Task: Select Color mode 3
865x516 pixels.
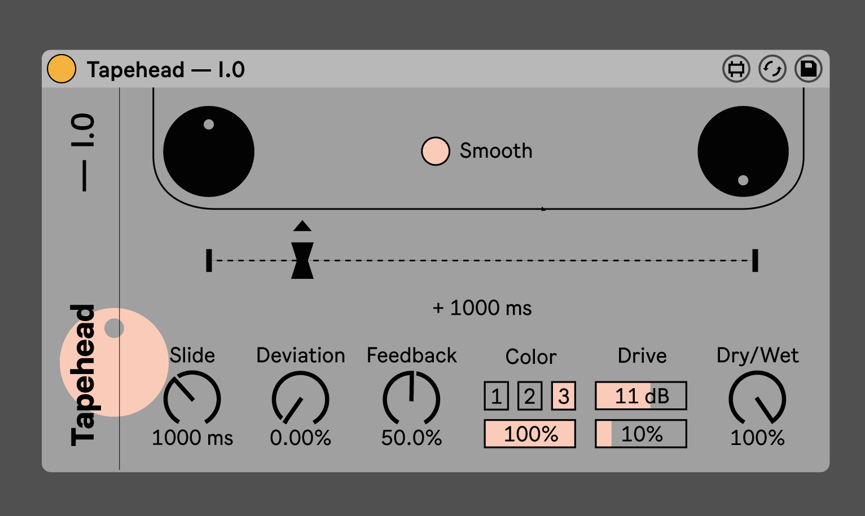Action: [563, 396]
